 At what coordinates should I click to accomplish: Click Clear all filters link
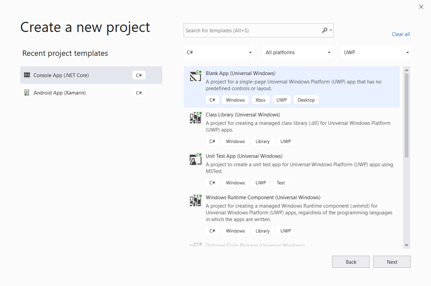point(401,34)
